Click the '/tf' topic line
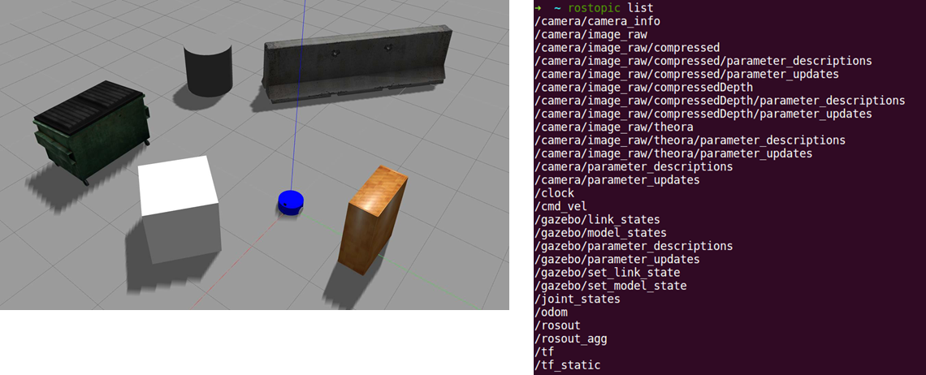The image size is (926, 375). pyautogui.click(x=544, y=351)
